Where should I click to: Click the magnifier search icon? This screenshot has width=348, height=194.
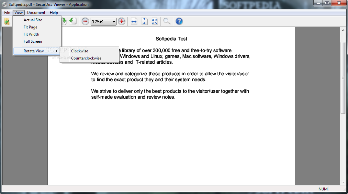tap(167, 22)
